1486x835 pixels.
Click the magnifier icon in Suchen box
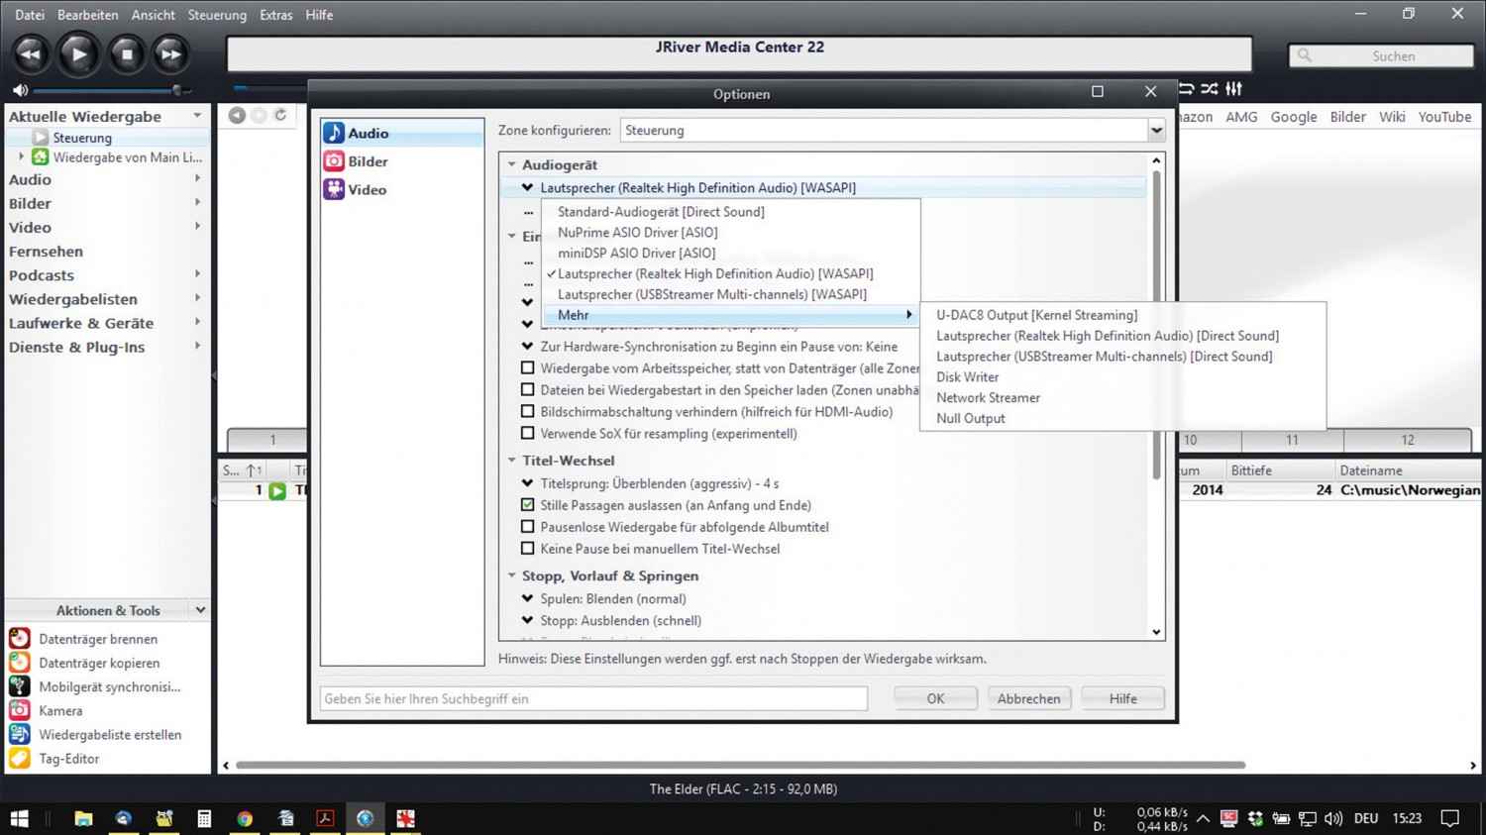click(1306, 55)
